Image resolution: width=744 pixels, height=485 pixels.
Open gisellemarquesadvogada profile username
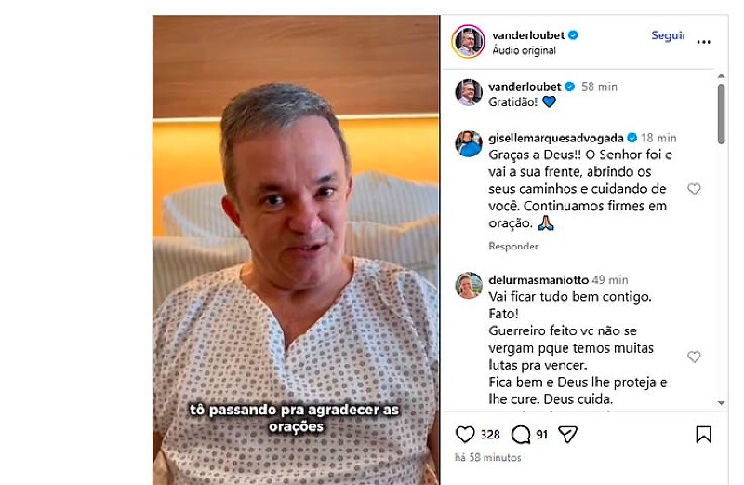click(555, 138)
